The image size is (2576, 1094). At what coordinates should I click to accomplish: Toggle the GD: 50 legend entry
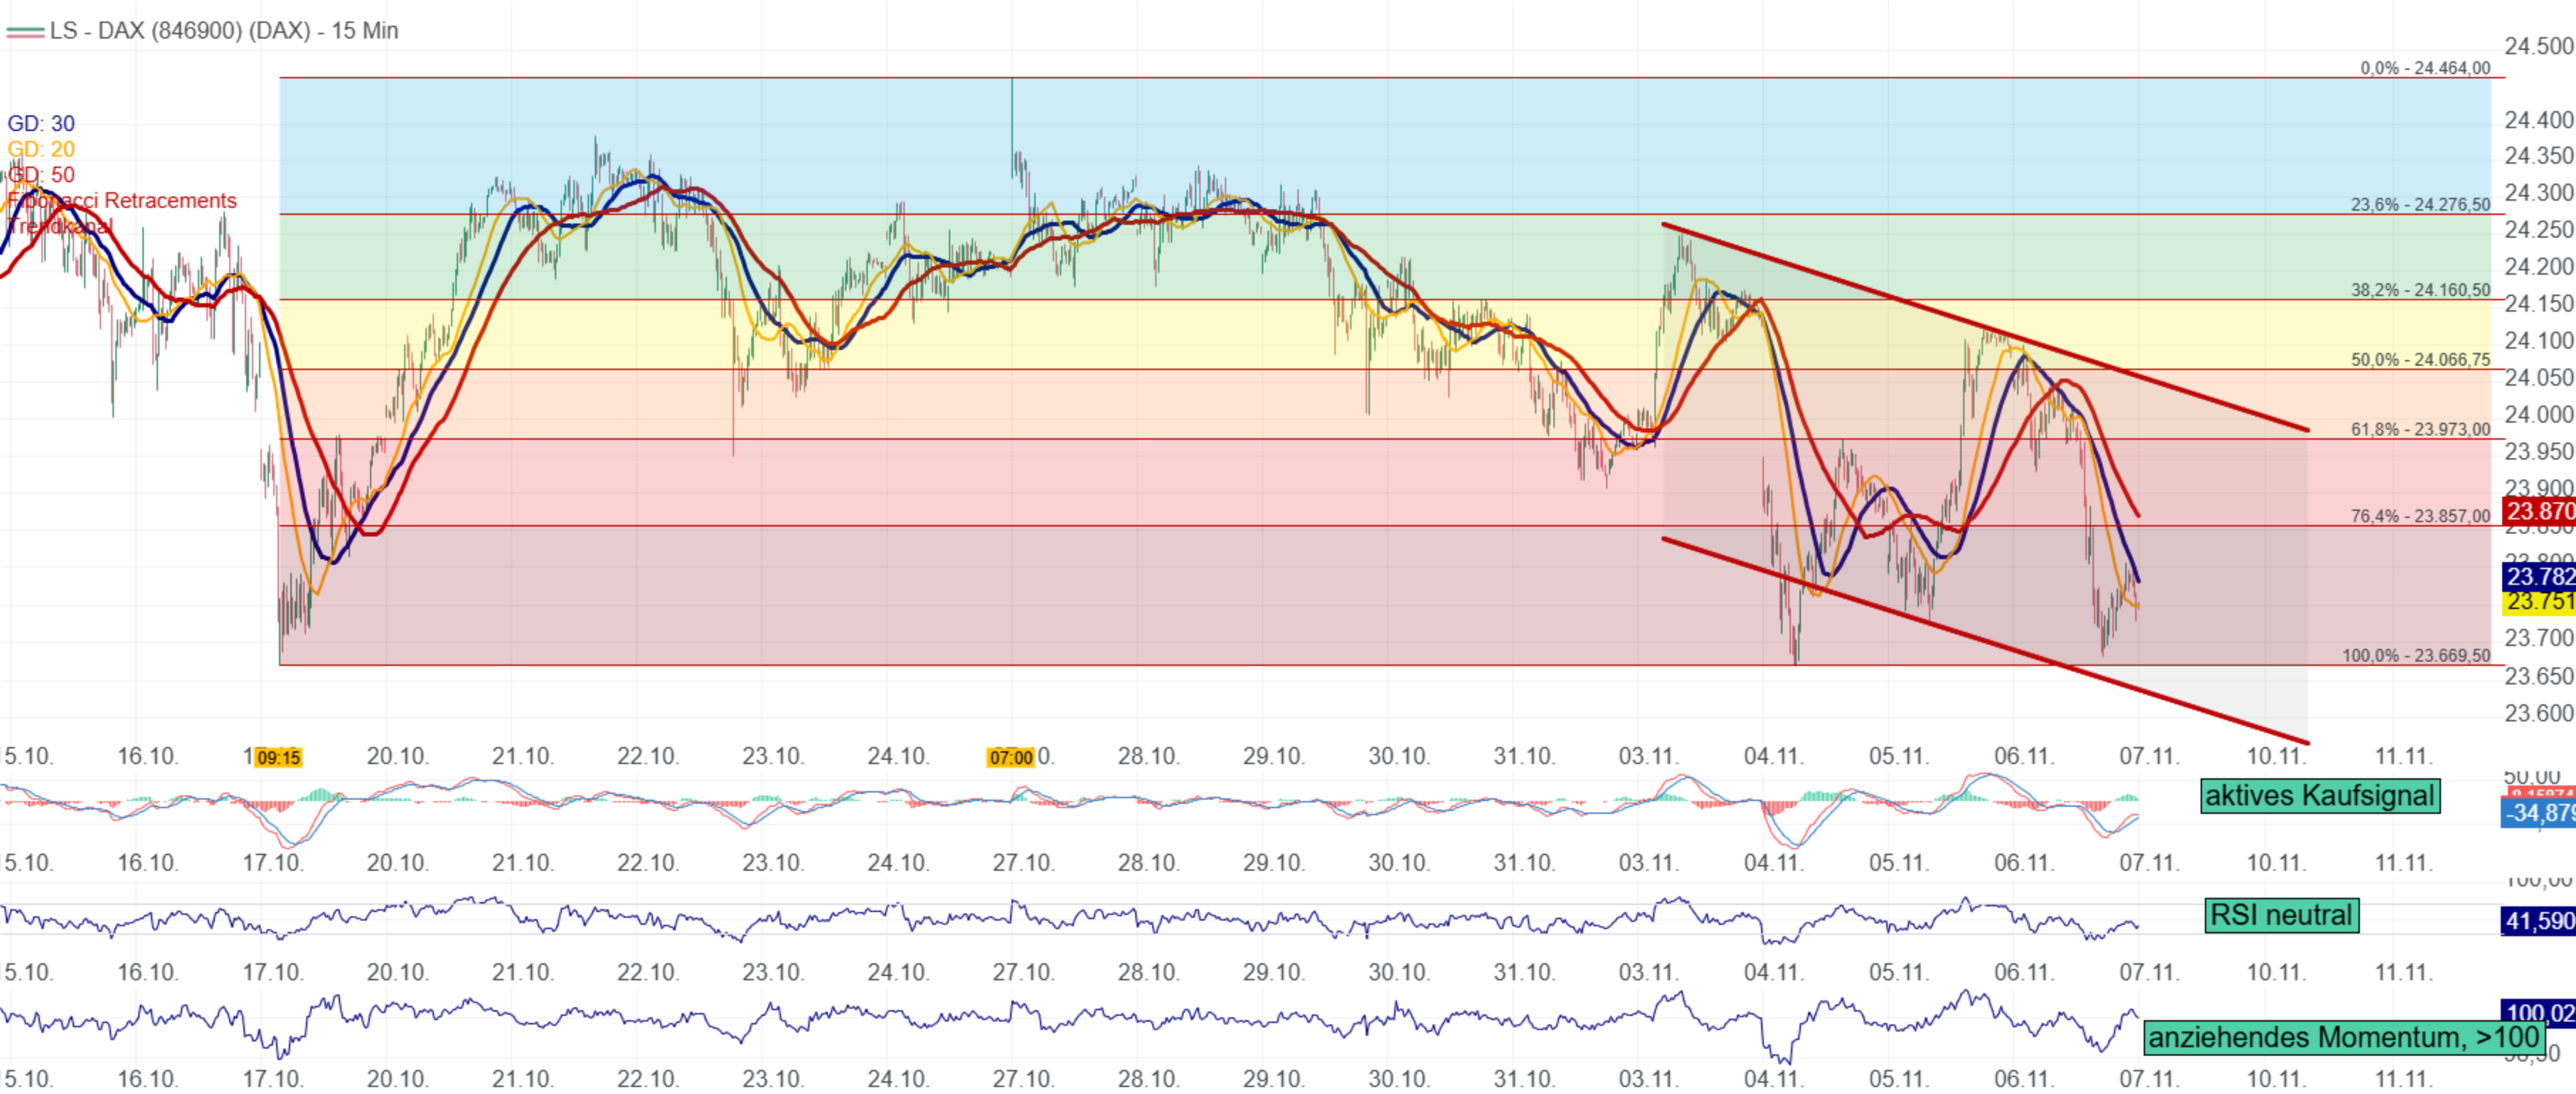point(41,175)
